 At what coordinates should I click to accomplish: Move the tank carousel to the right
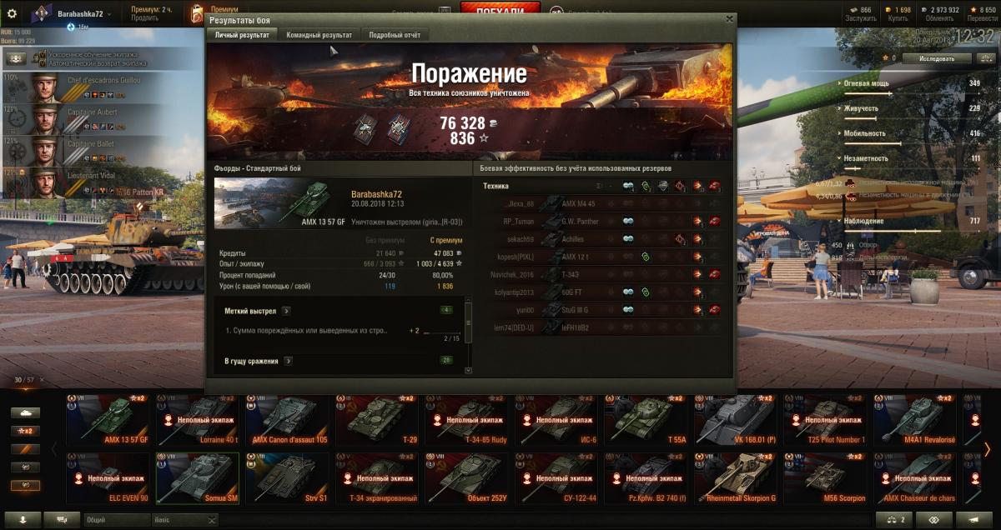pos(988,450)
